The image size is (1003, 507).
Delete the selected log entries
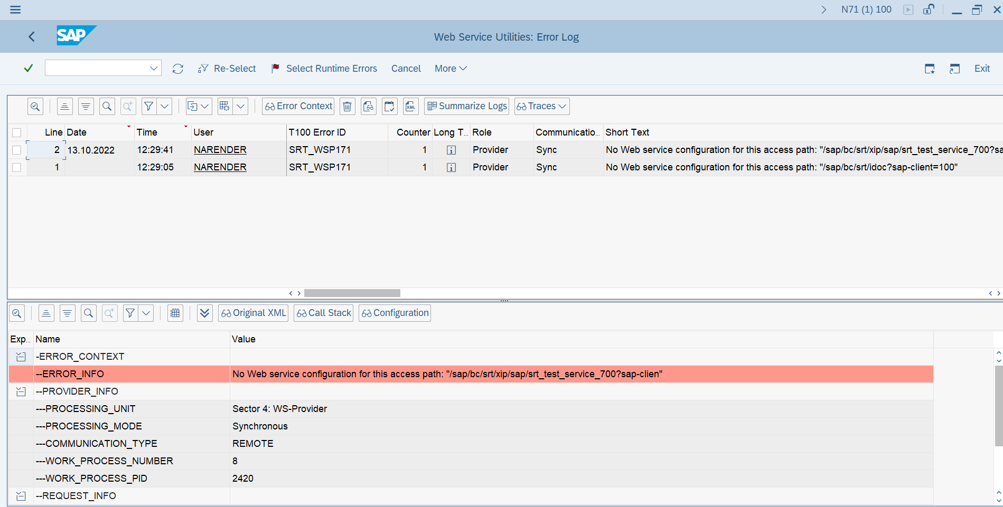(x=347, y=106)
